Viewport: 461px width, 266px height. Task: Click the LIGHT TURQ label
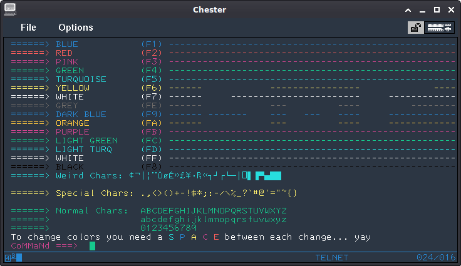pyautogui.click(x=84, y=150)
